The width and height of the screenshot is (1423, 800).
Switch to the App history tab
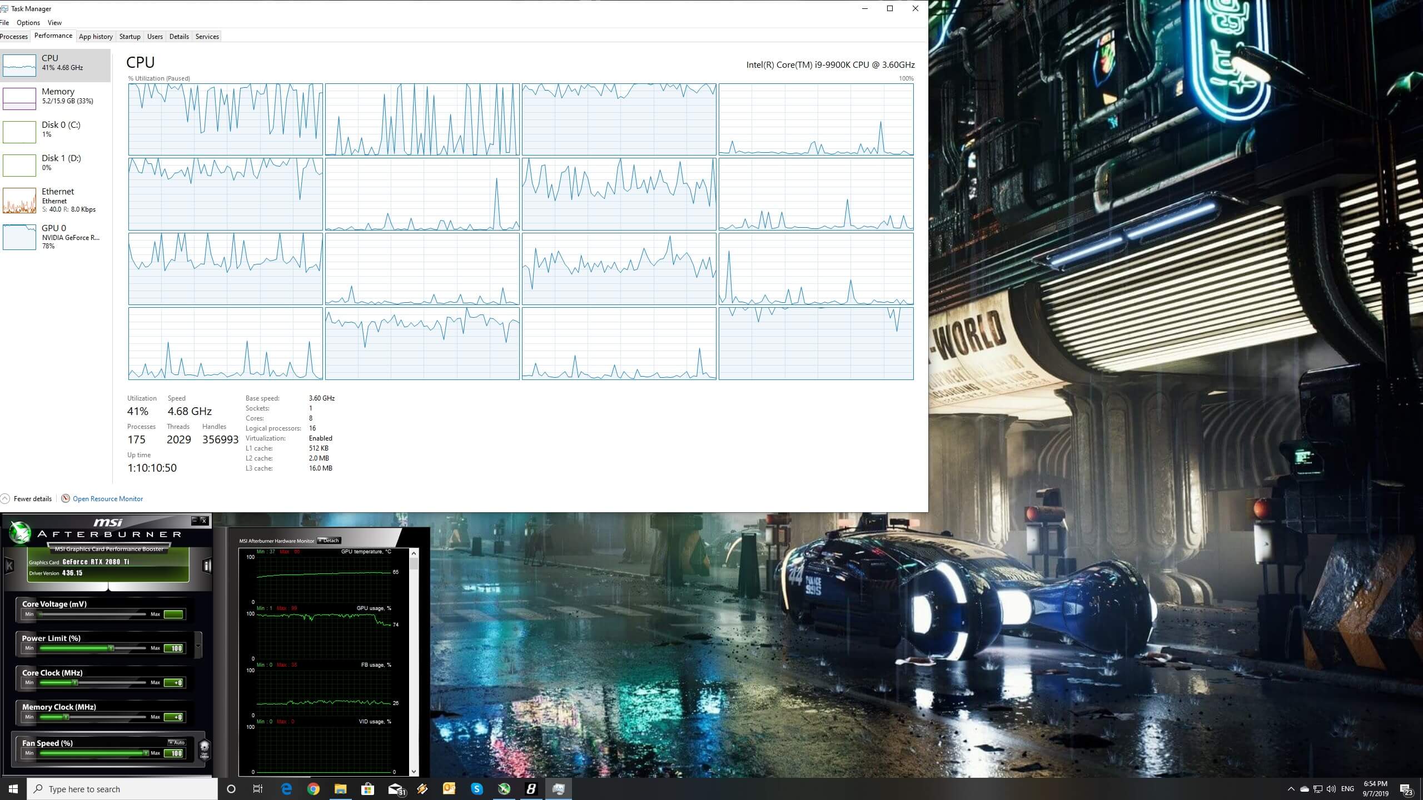click(96, 37)
